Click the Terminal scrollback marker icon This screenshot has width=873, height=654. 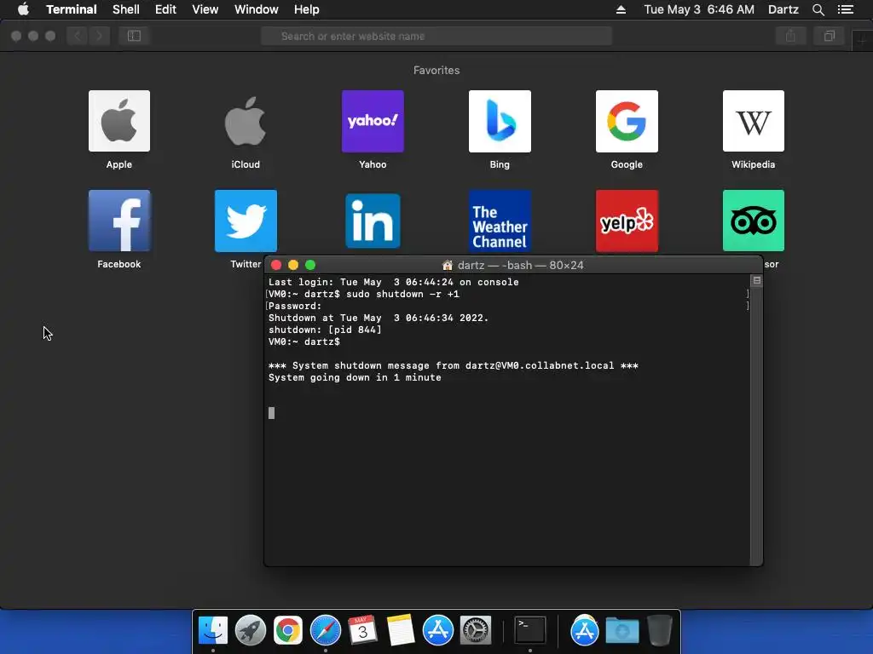[x=757, y=280]
